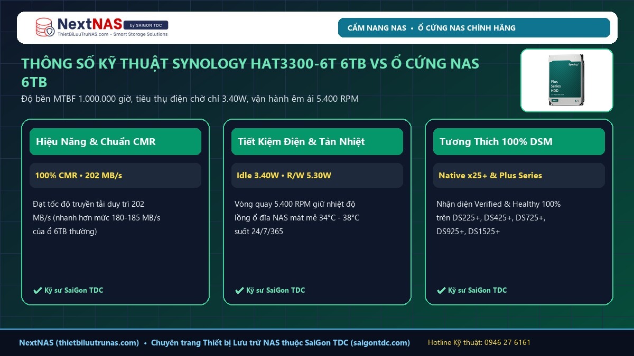
Task: Click text 'Đạt tốc độ truyền tải duy trì 202'
Action: click(x=88, y=204)
